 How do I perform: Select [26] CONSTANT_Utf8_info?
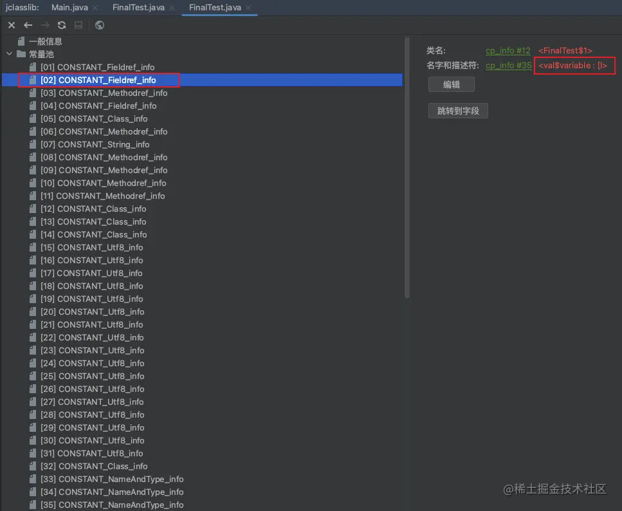coord(93,389)
